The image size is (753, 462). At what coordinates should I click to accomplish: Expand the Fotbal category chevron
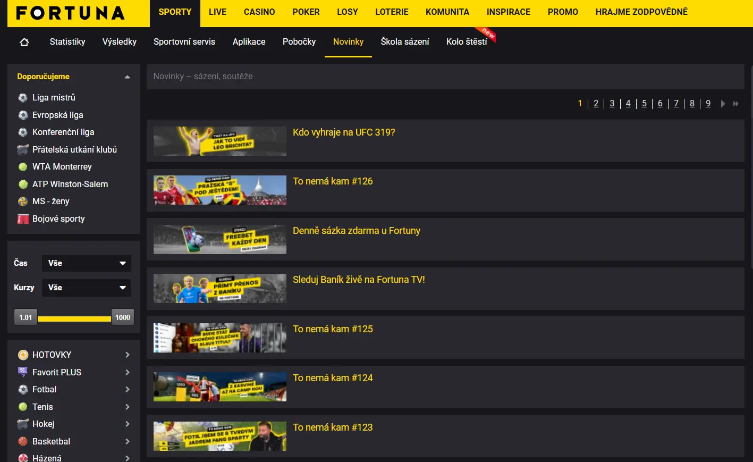(127, 390)
